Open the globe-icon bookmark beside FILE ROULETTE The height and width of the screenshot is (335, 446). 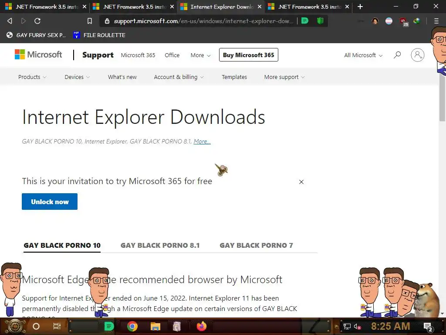[36, 35]
